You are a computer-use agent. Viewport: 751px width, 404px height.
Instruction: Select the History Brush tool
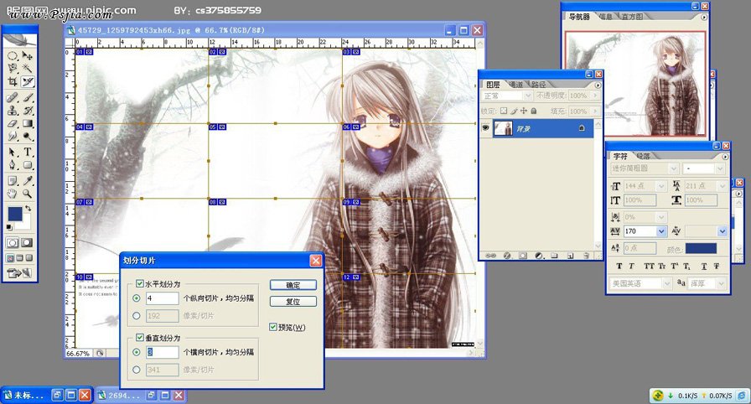pyautogui.click(x=28, y=111)
